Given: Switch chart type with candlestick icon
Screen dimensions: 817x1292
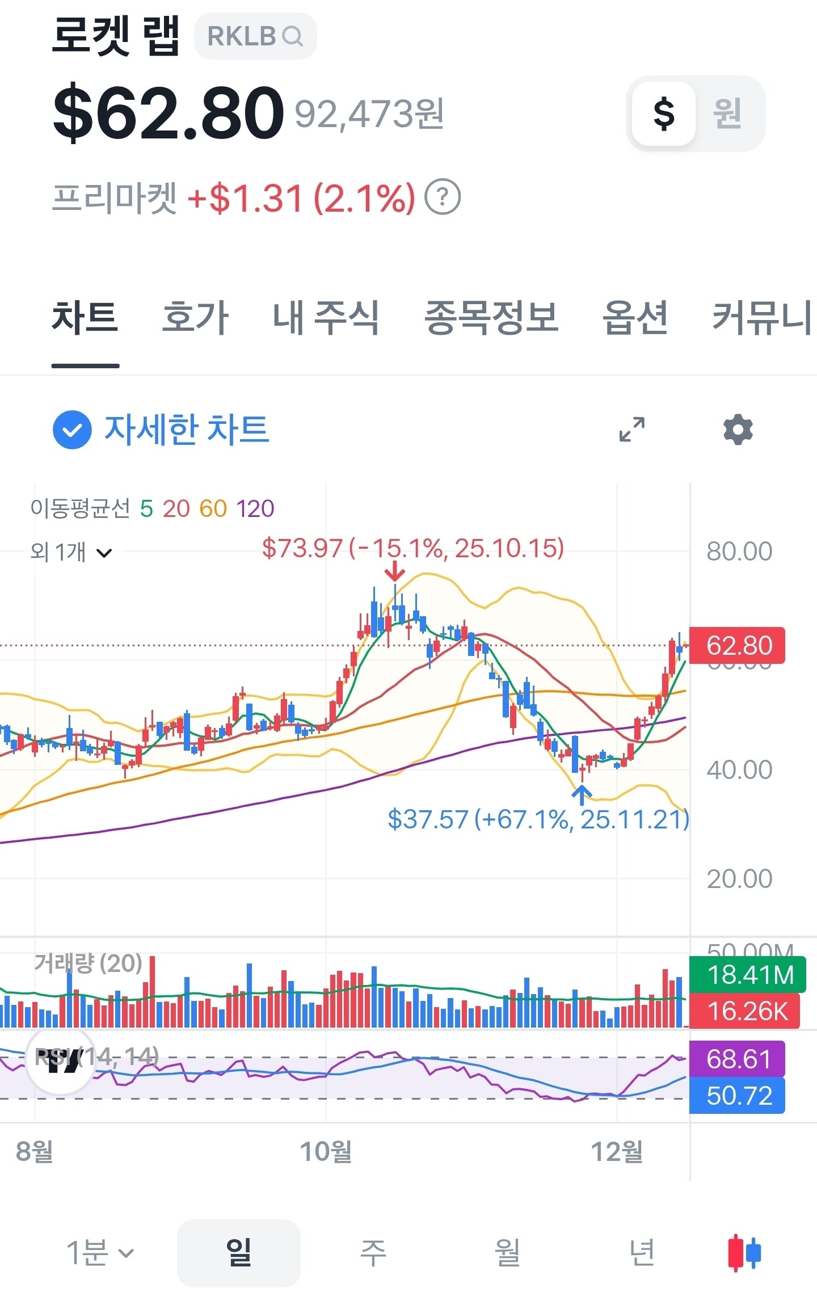Looking at the screenshot, I should click(x=744, y=1252).
